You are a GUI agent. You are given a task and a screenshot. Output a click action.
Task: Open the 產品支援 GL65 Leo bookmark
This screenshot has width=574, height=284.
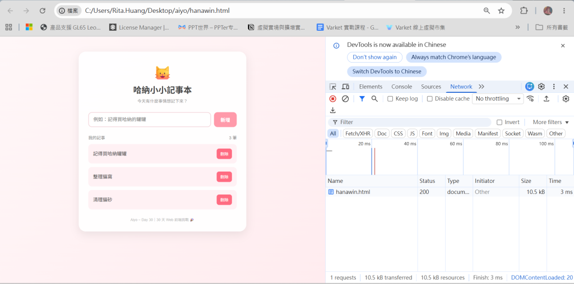click(71, 27)
